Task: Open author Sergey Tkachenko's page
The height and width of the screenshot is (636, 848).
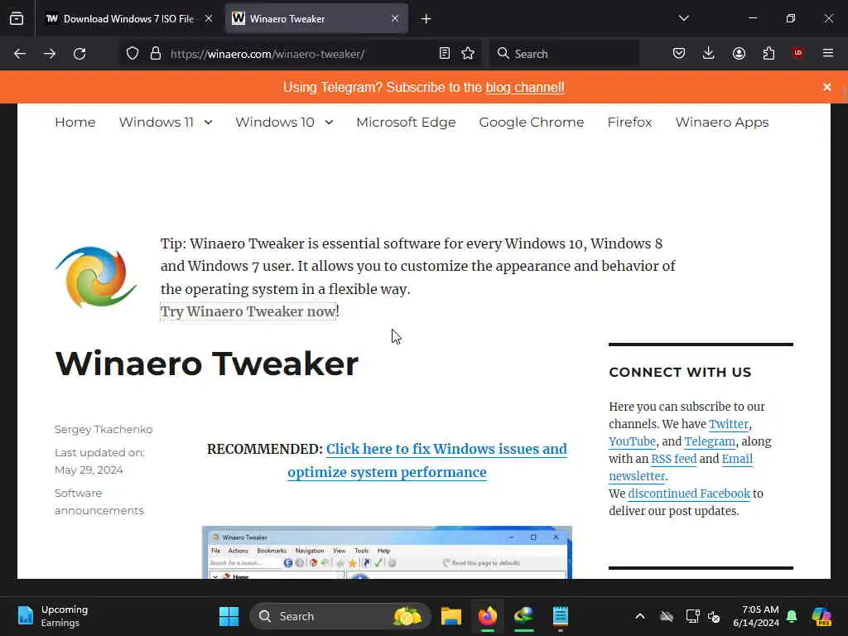Action: [104, 430]
